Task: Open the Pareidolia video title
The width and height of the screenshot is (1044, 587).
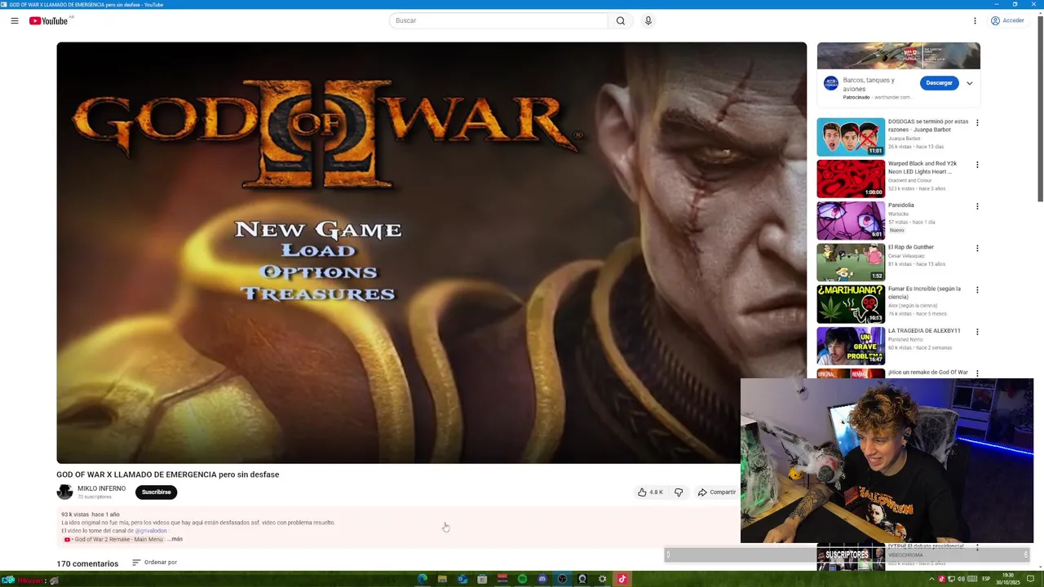Action: (x=901, y=205)
